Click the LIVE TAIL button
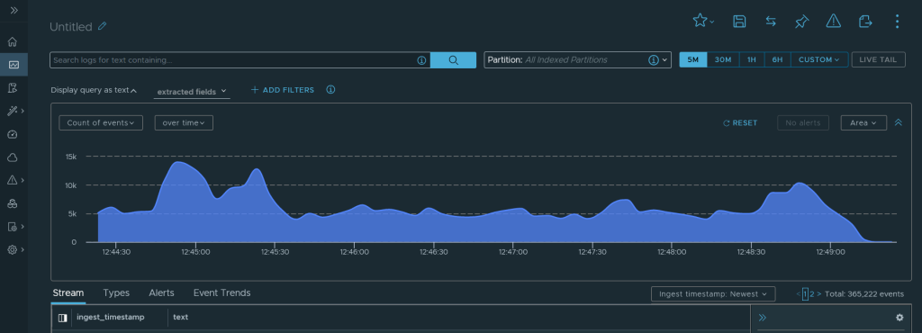This screenshot has width=922, height=333. 878,60
